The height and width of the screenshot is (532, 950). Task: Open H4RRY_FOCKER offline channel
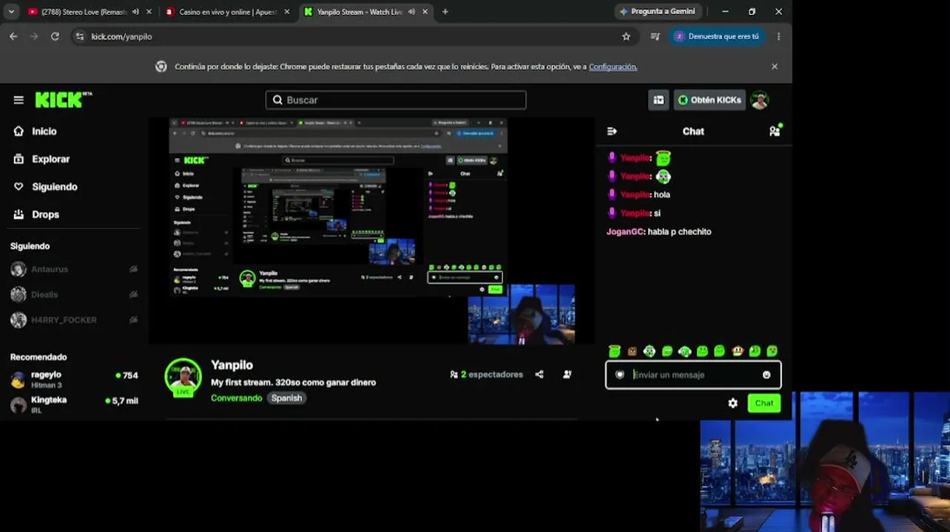[74, 320]
